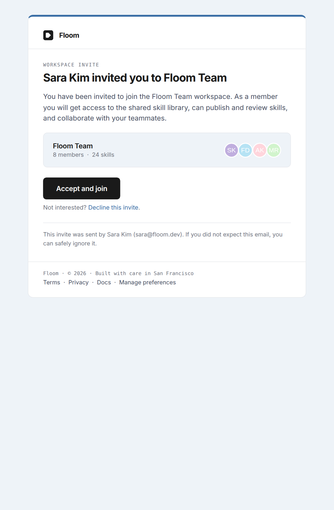Click the WORKSPACE INVITE label

(71, 65)
